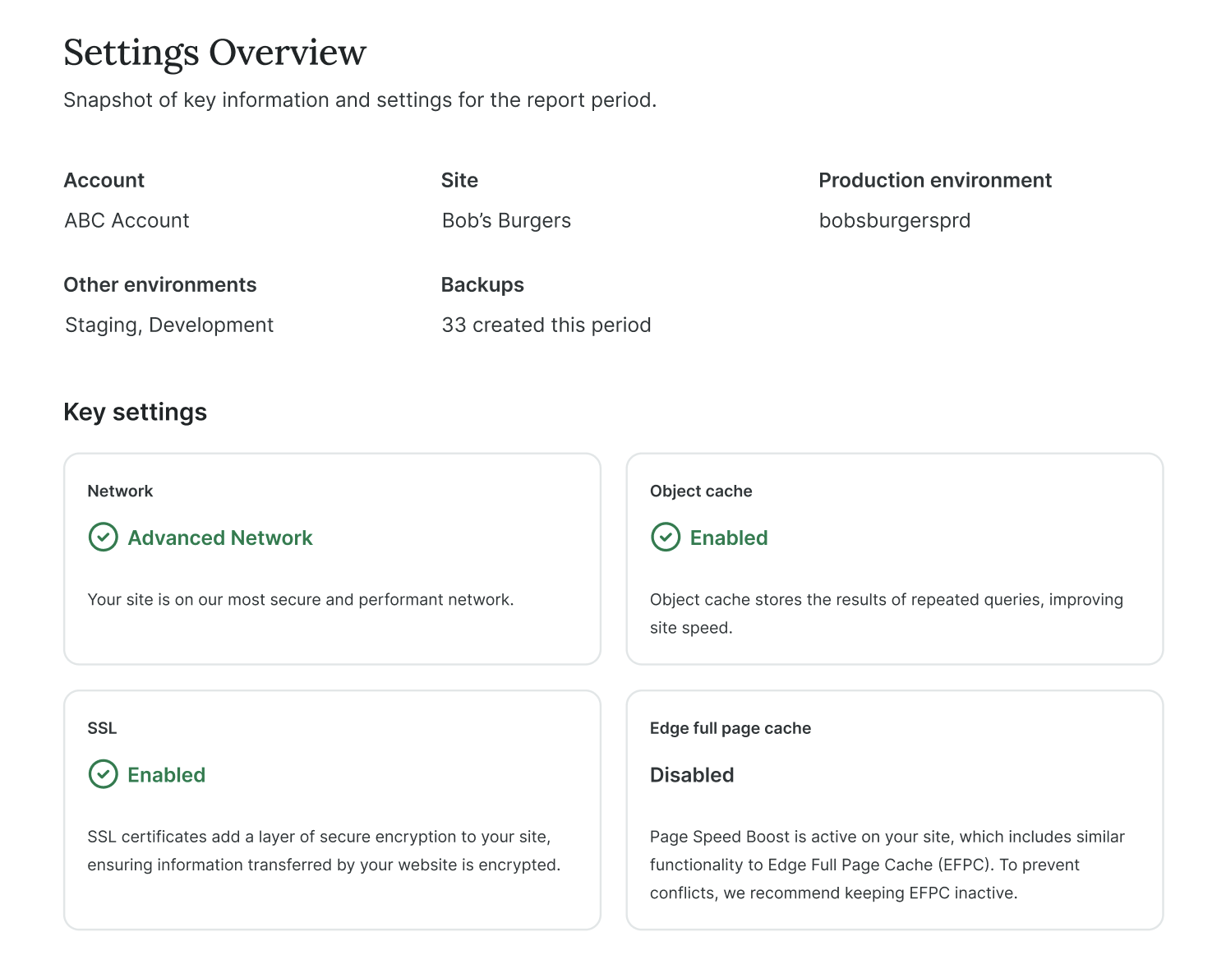Click the Bob's Burgers site name
1226x955 pixels.
coord(506,220)
